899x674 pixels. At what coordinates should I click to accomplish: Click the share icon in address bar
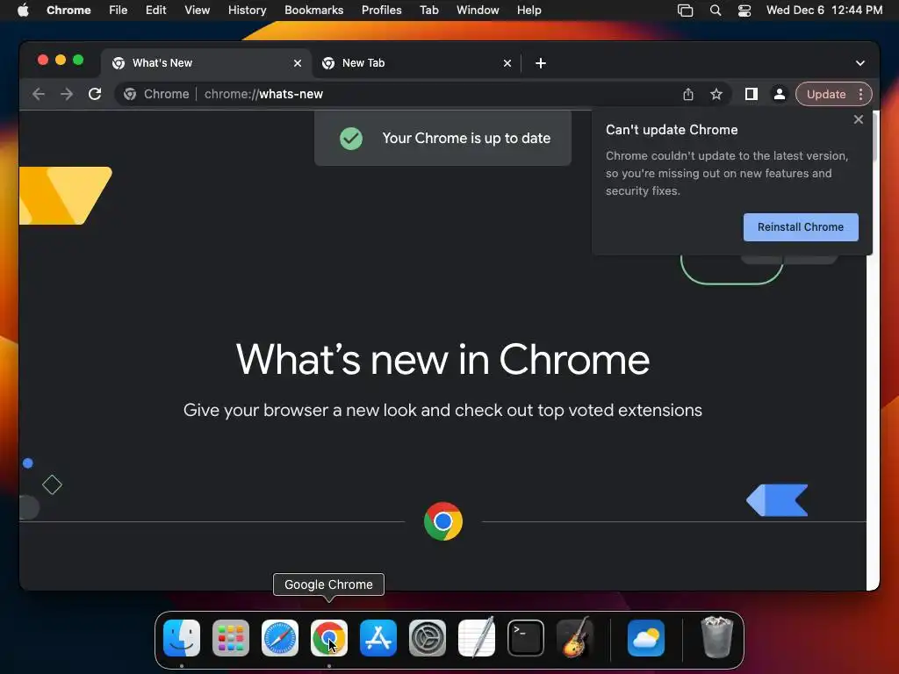coord(688,95)
